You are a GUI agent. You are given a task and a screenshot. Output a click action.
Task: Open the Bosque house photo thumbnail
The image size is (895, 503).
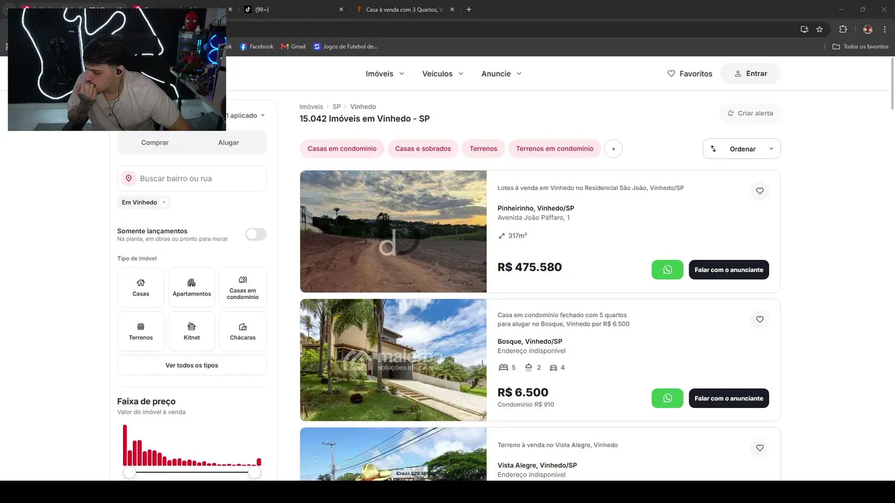coord(393,360)
